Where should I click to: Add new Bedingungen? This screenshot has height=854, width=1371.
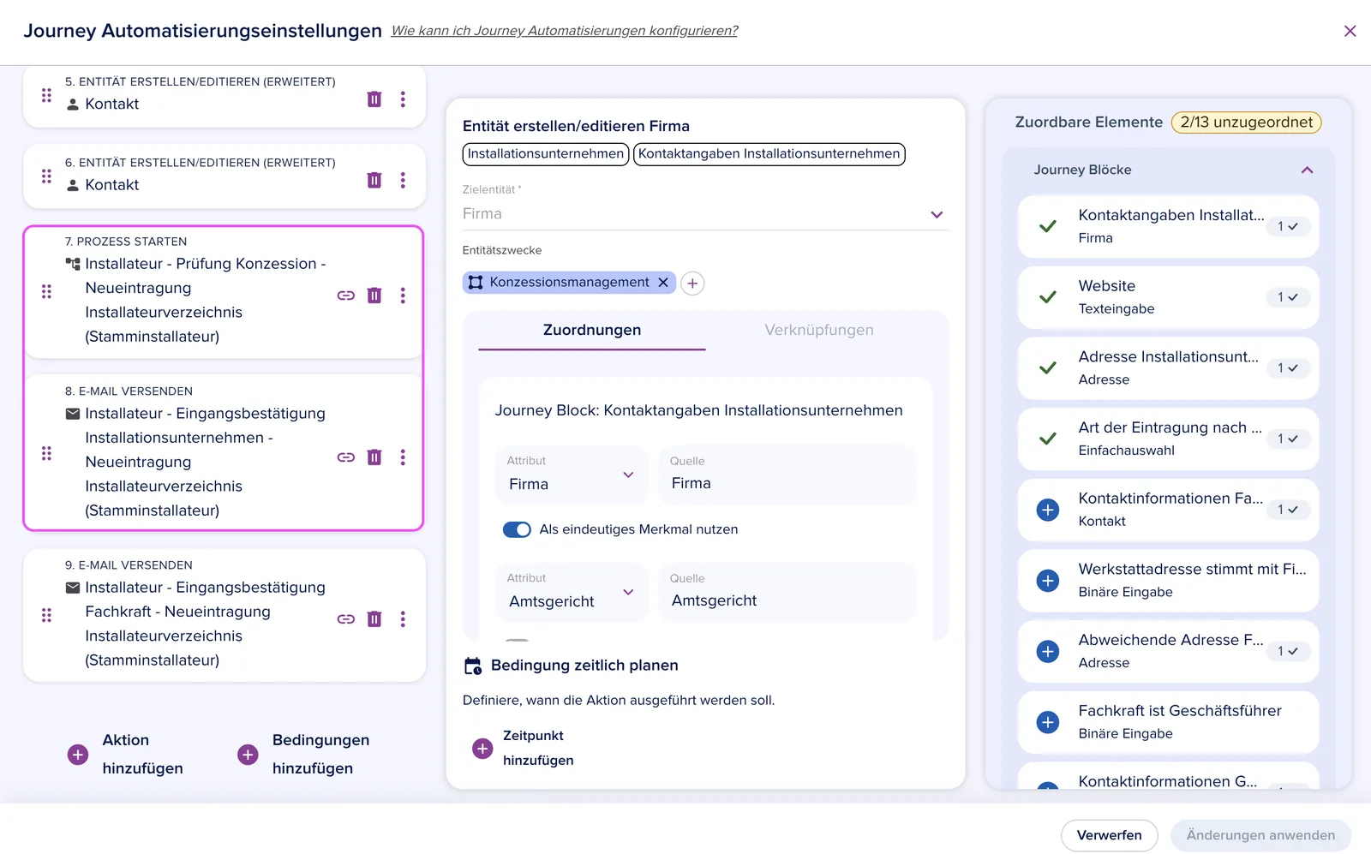[303, 754]
